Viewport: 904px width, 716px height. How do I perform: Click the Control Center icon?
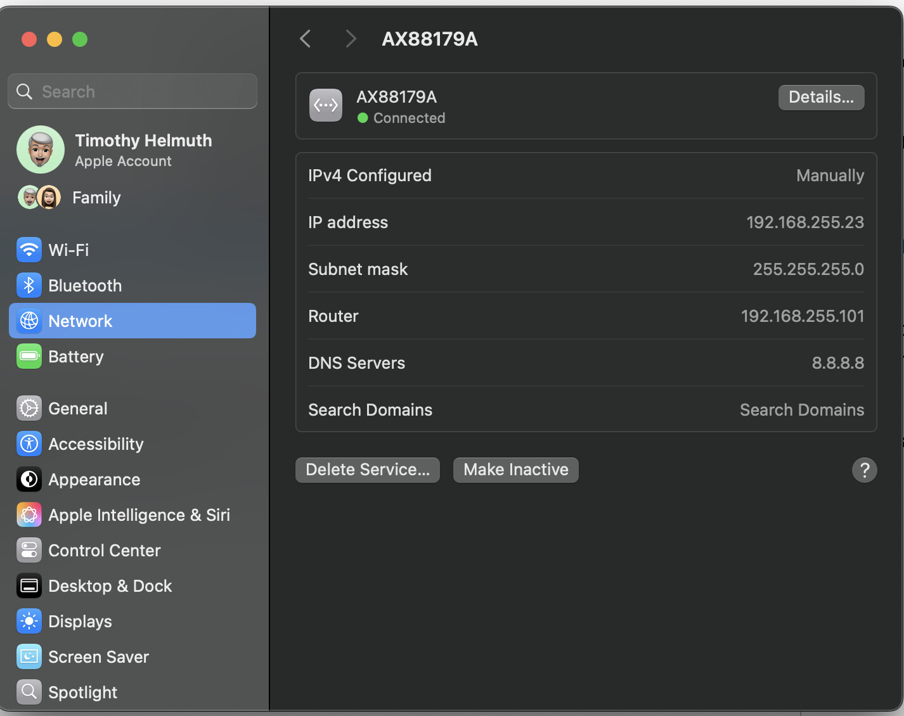coord(29,550)
